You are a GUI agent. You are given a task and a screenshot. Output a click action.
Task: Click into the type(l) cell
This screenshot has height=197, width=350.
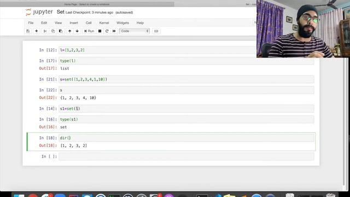(x=186, y=61)
